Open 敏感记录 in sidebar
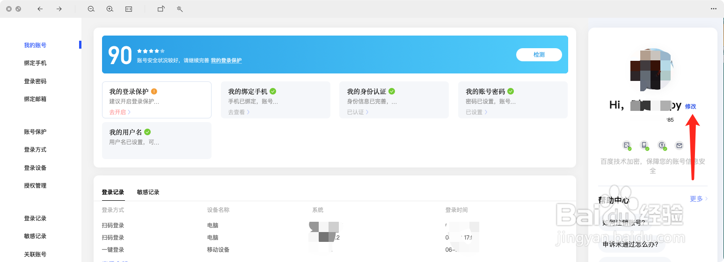724x262 pixels. [x=35, y=236]
